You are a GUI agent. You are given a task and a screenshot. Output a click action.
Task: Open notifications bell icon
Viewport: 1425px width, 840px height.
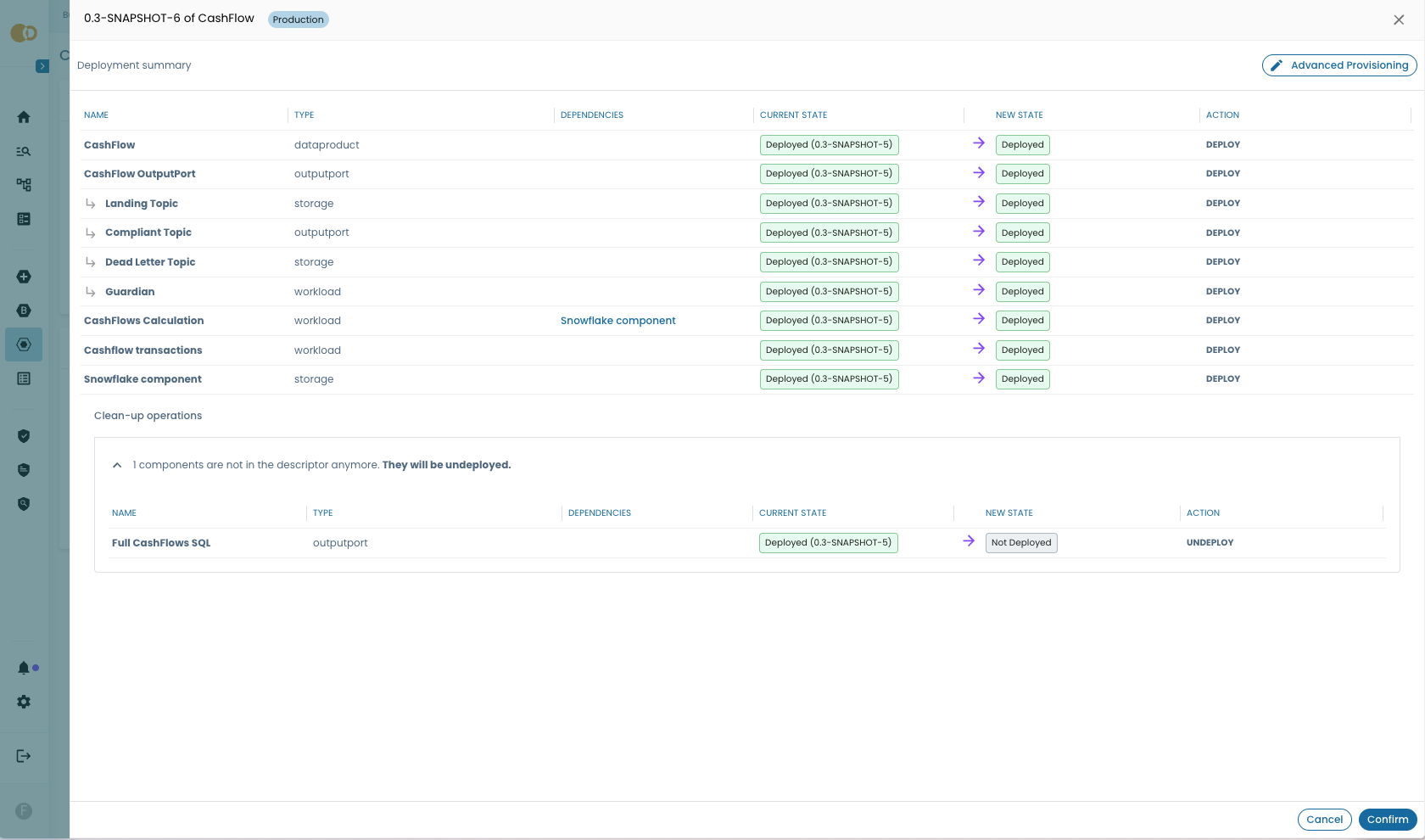click(x=24, y=668)
